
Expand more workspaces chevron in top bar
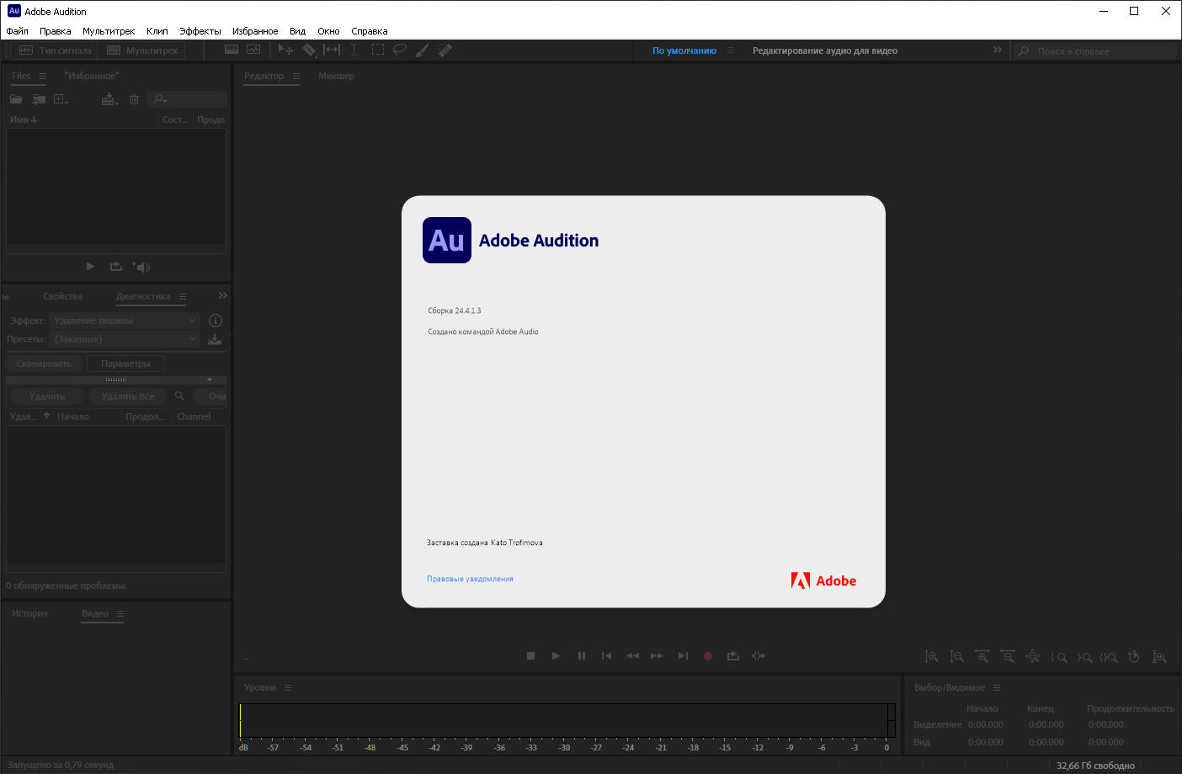[x=998, y=50]
